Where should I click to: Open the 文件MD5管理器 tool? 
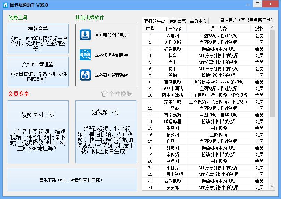(38, 72)
